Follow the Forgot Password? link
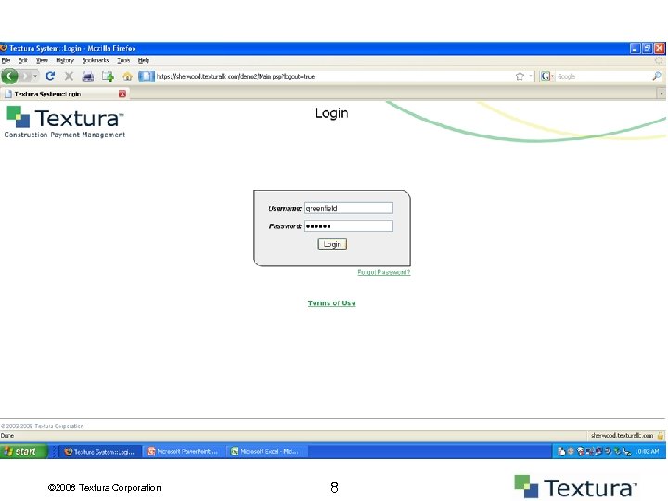This screenshot has height=501, width=668. (x=384, y=272)
